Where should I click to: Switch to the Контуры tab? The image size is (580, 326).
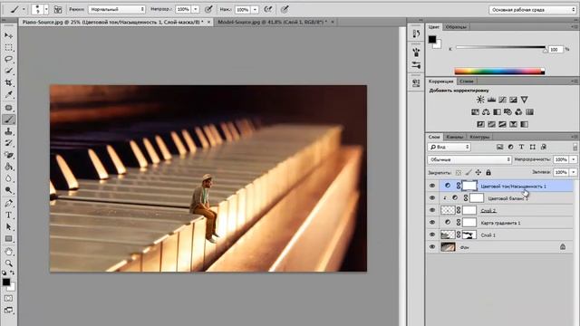coord(479,137)
